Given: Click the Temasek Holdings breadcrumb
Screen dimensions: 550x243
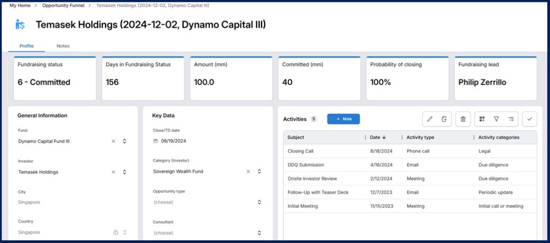Looking at the screenshot, I should pyautogui.click(x=153, y=6).
